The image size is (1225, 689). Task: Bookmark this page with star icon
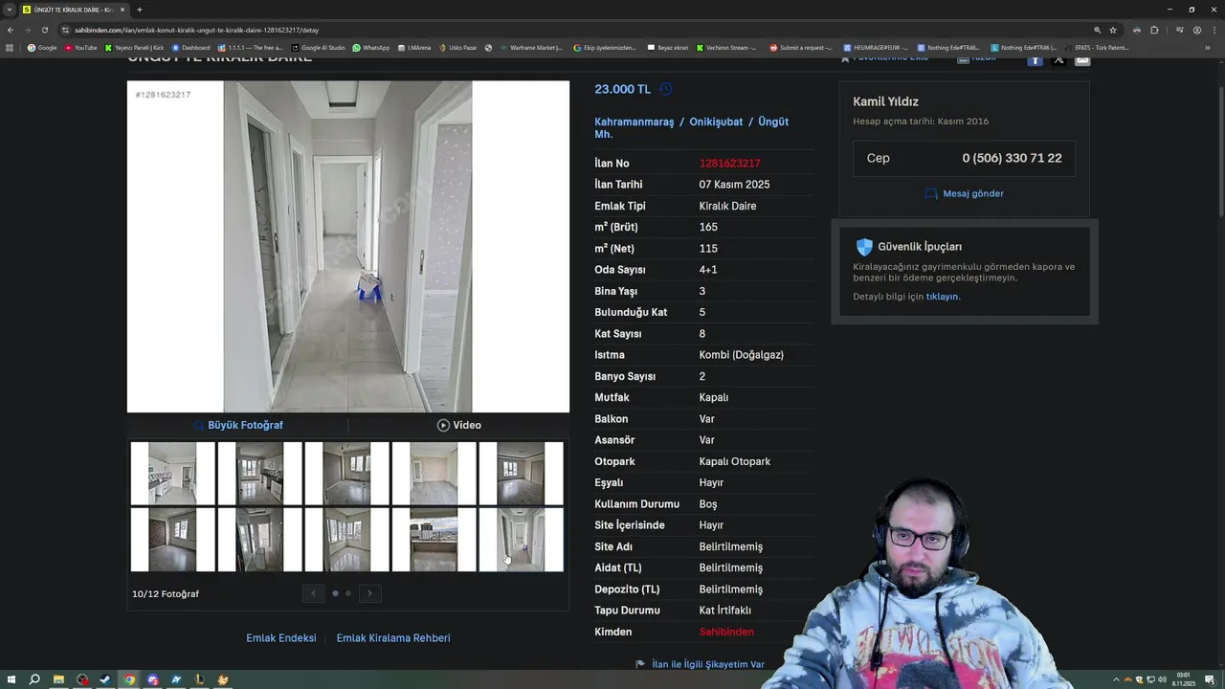(1113, 30)
